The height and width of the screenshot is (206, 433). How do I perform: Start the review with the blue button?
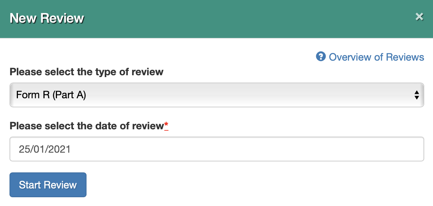(x=48, y=185)
